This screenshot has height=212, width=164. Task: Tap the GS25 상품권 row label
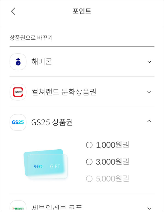[52, 122]
